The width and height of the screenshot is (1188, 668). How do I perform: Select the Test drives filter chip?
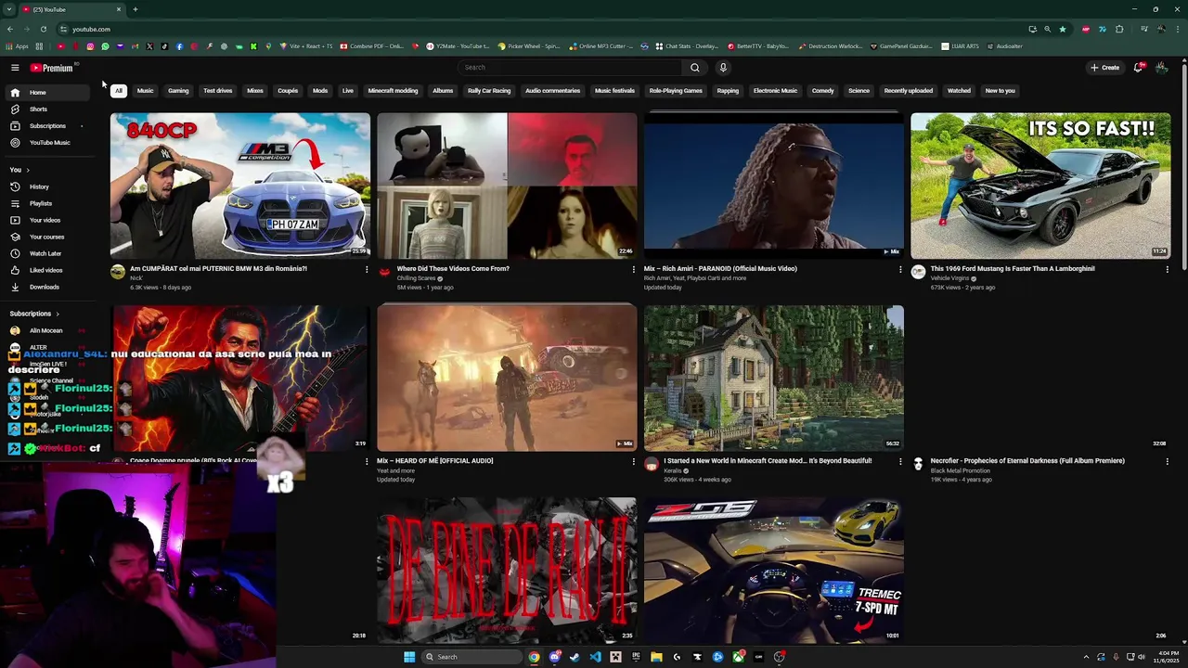[218, 91]
